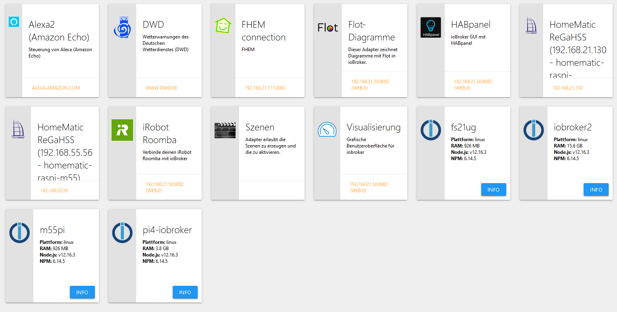Click the DWD weather service icon

click(x=122, y=27)
